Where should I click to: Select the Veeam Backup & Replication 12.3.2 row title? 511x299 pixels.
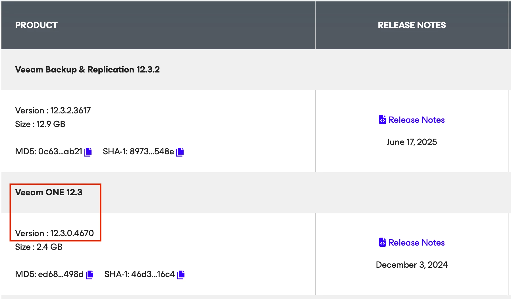pos(87,70)
